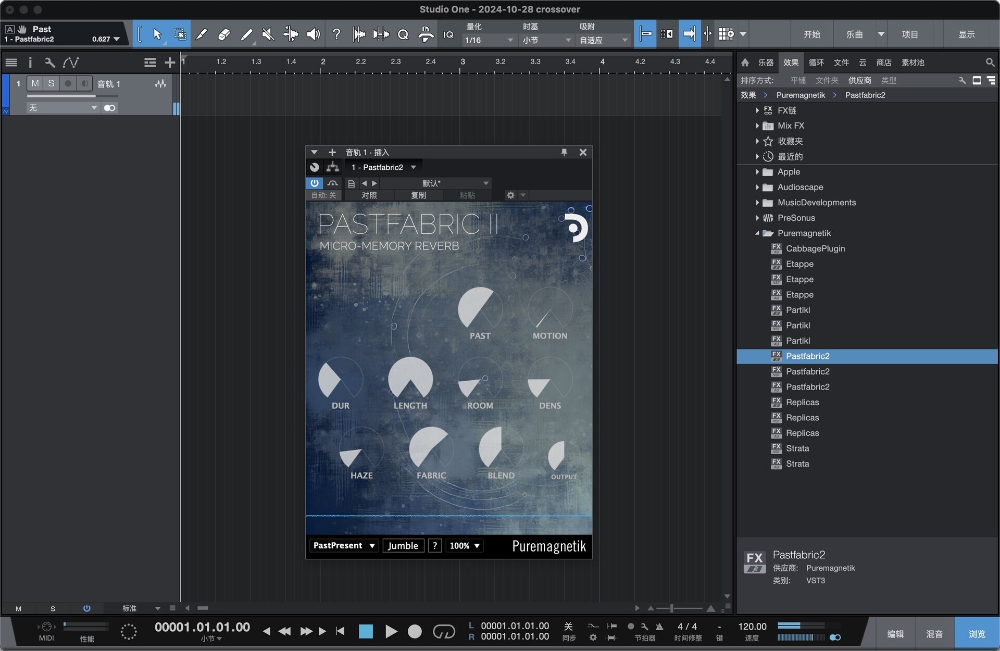The width and height of the screenshot is (1000, 651).
Task: Click the 项目 button
Action: tap(910, 34)
